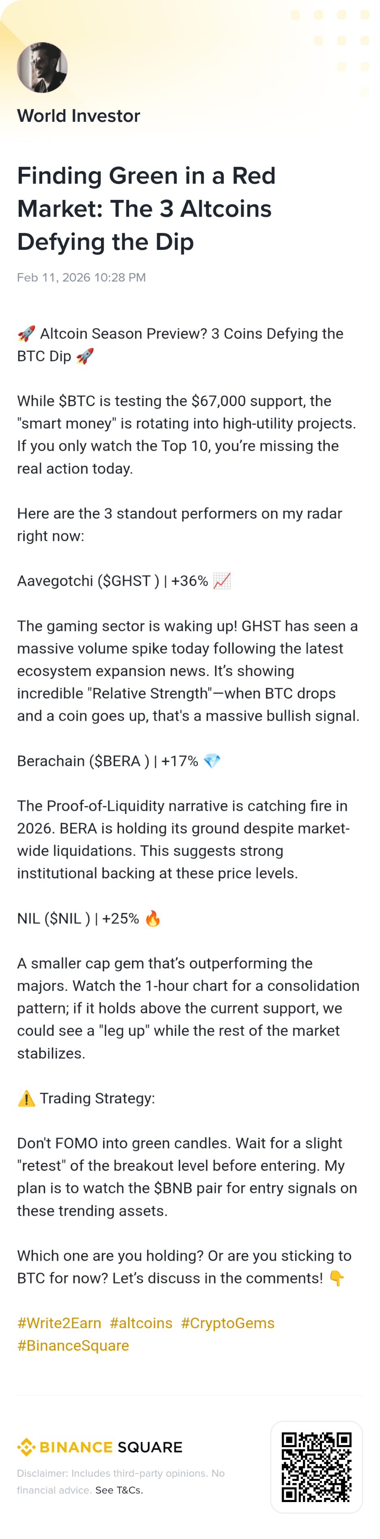
Task: Click the fire emoji beside +25%
Action: (153, 918)
